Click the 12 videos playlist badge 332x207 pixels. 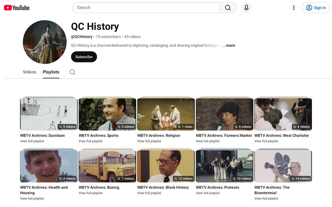(x=183, y=179)
